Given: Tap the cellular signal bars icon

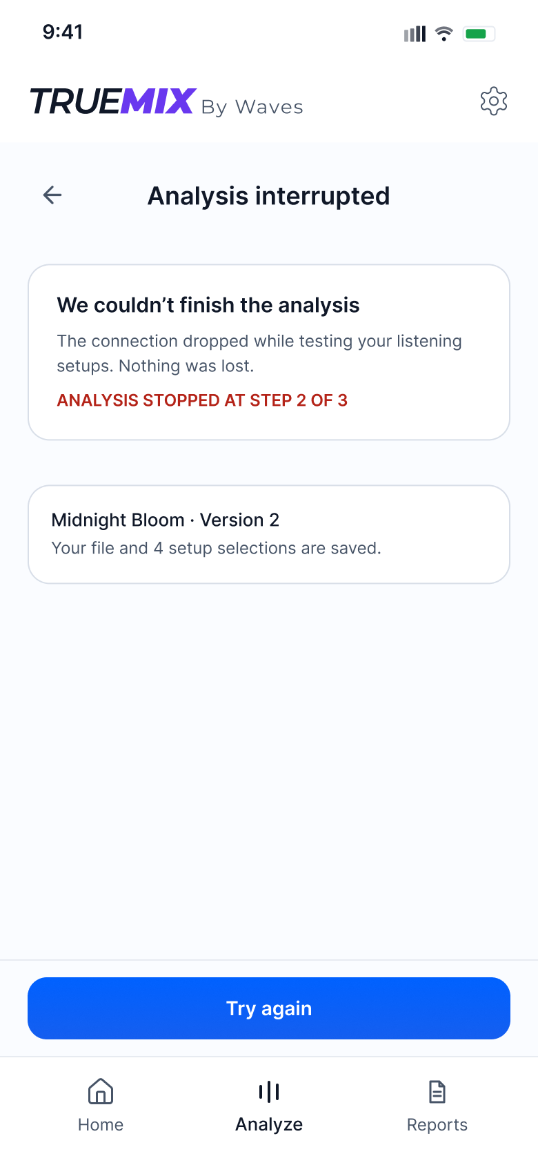Looking at the screenshot, I should pyautogui.click(x=415, y=34).
